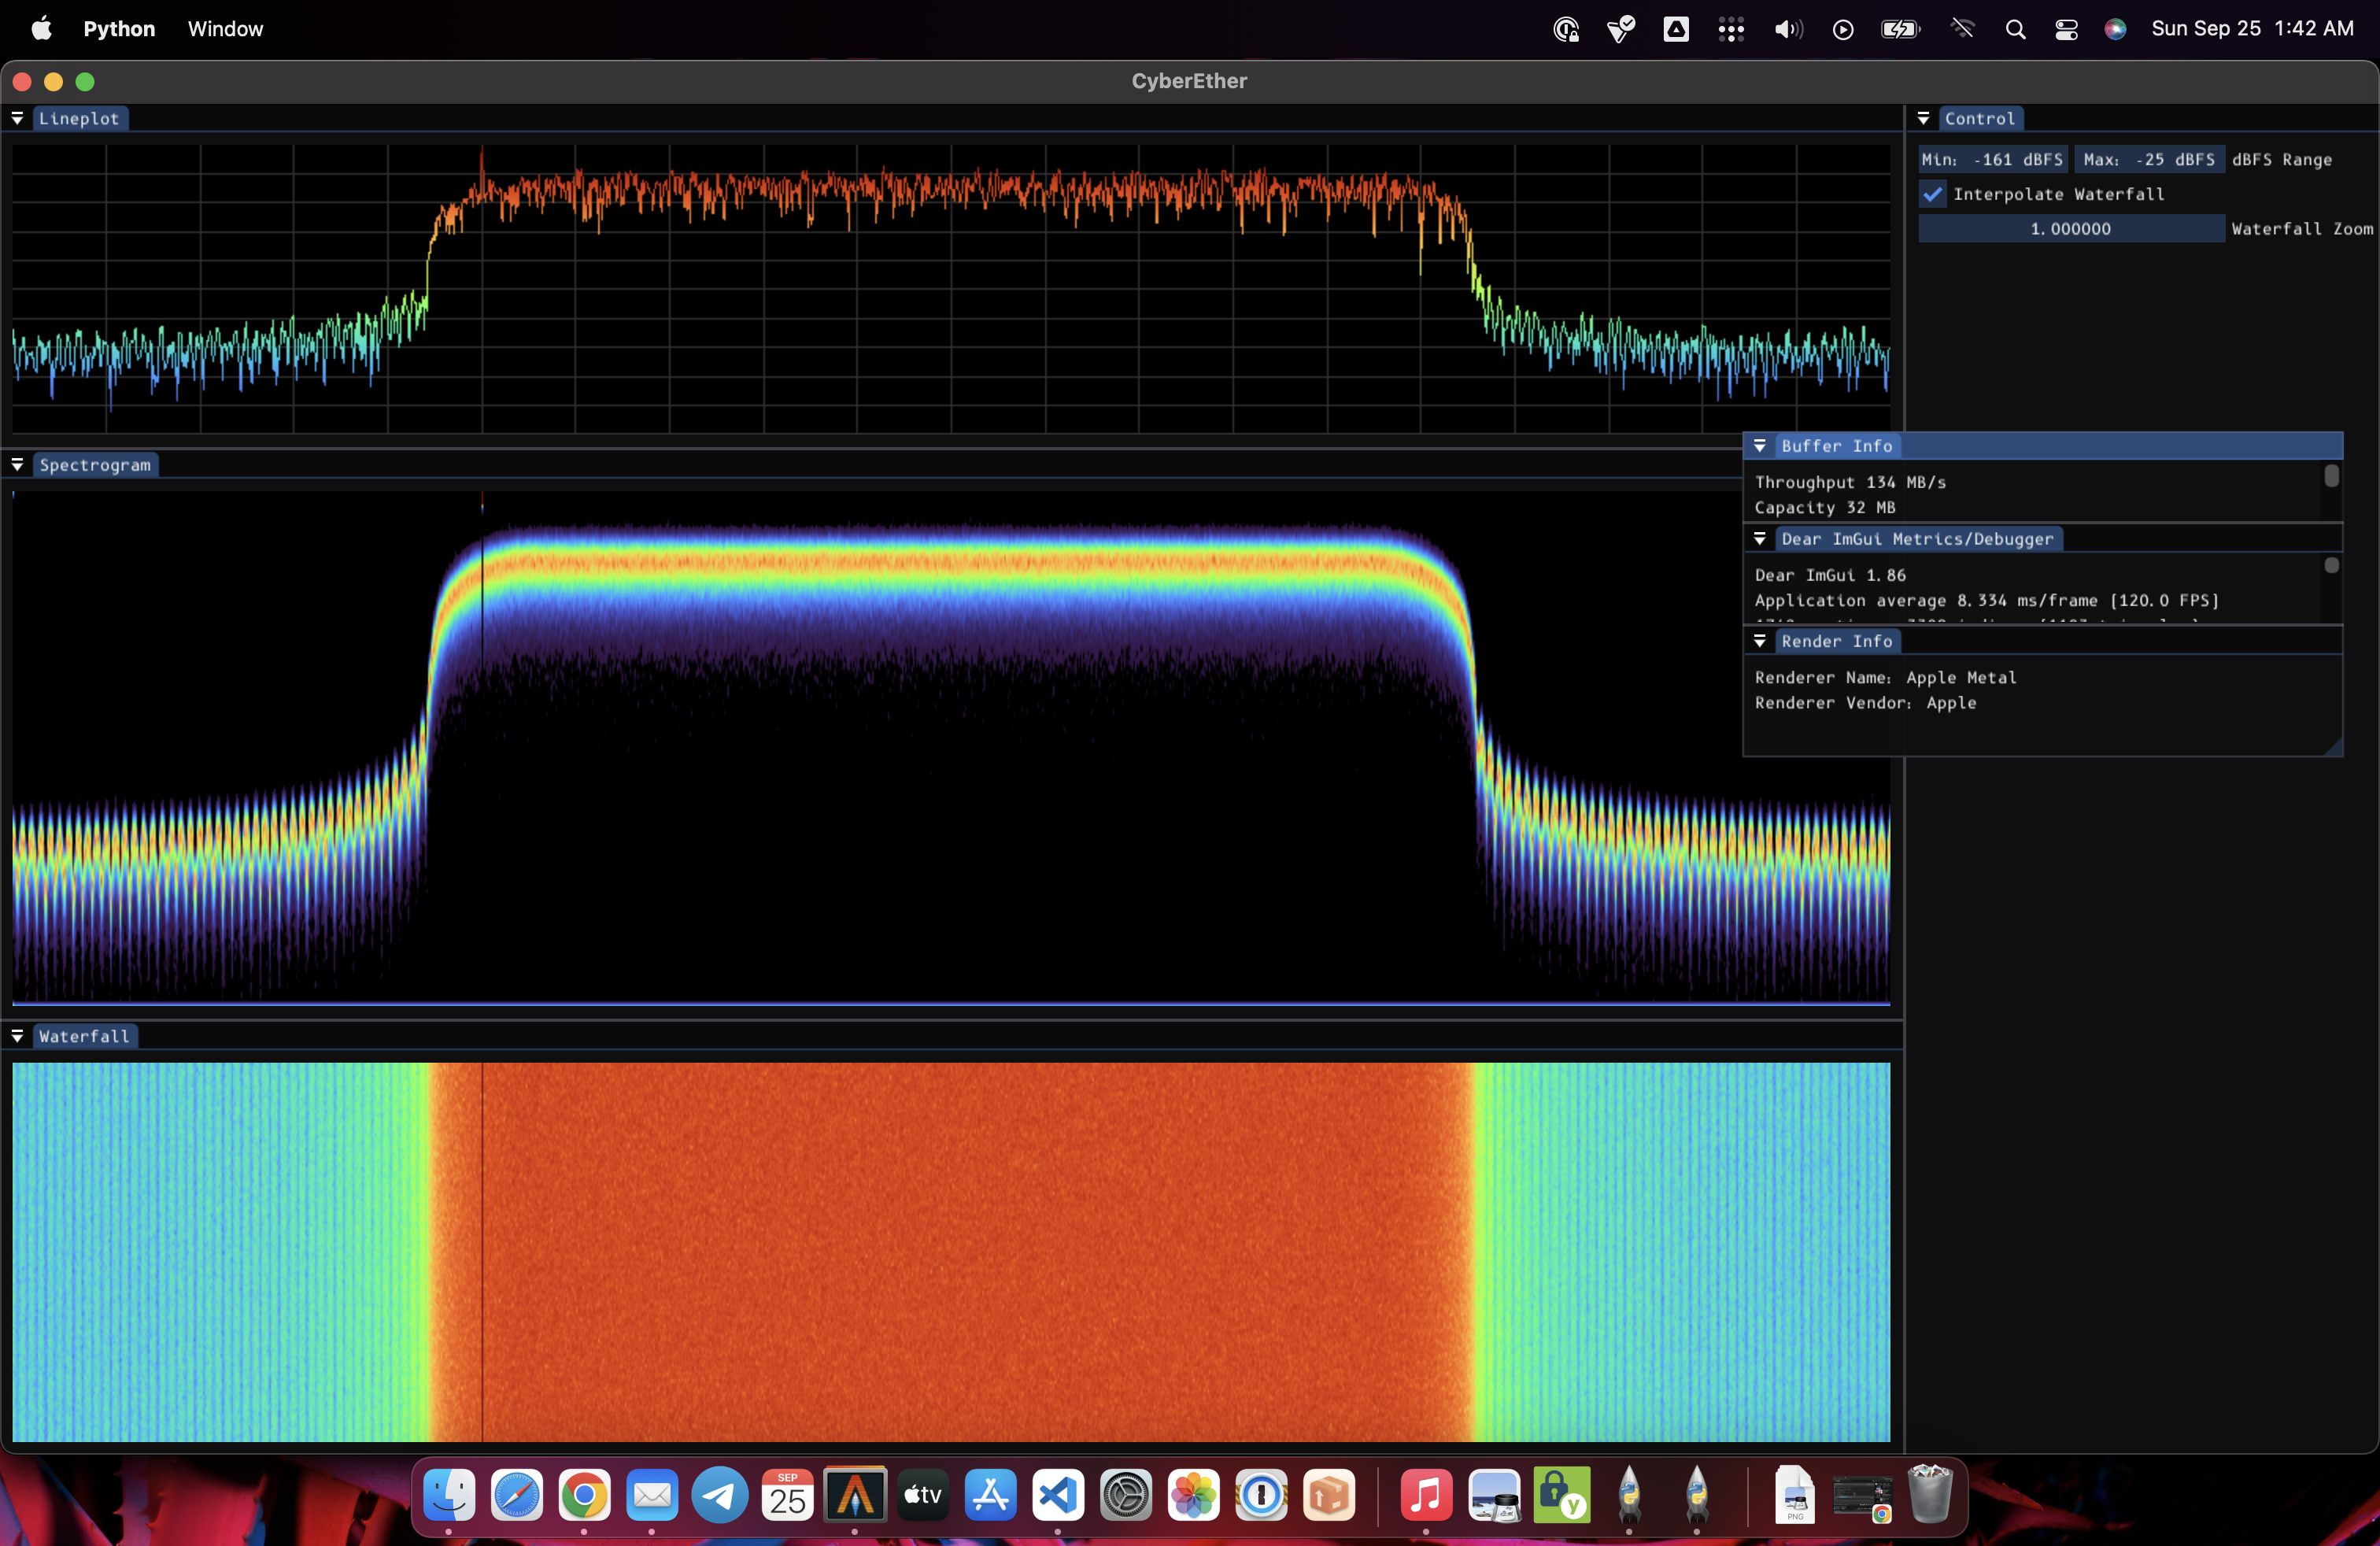The image size is (2380, 1546).
Task: Collapse the Render Info section
Action: tap(1760, 641)
